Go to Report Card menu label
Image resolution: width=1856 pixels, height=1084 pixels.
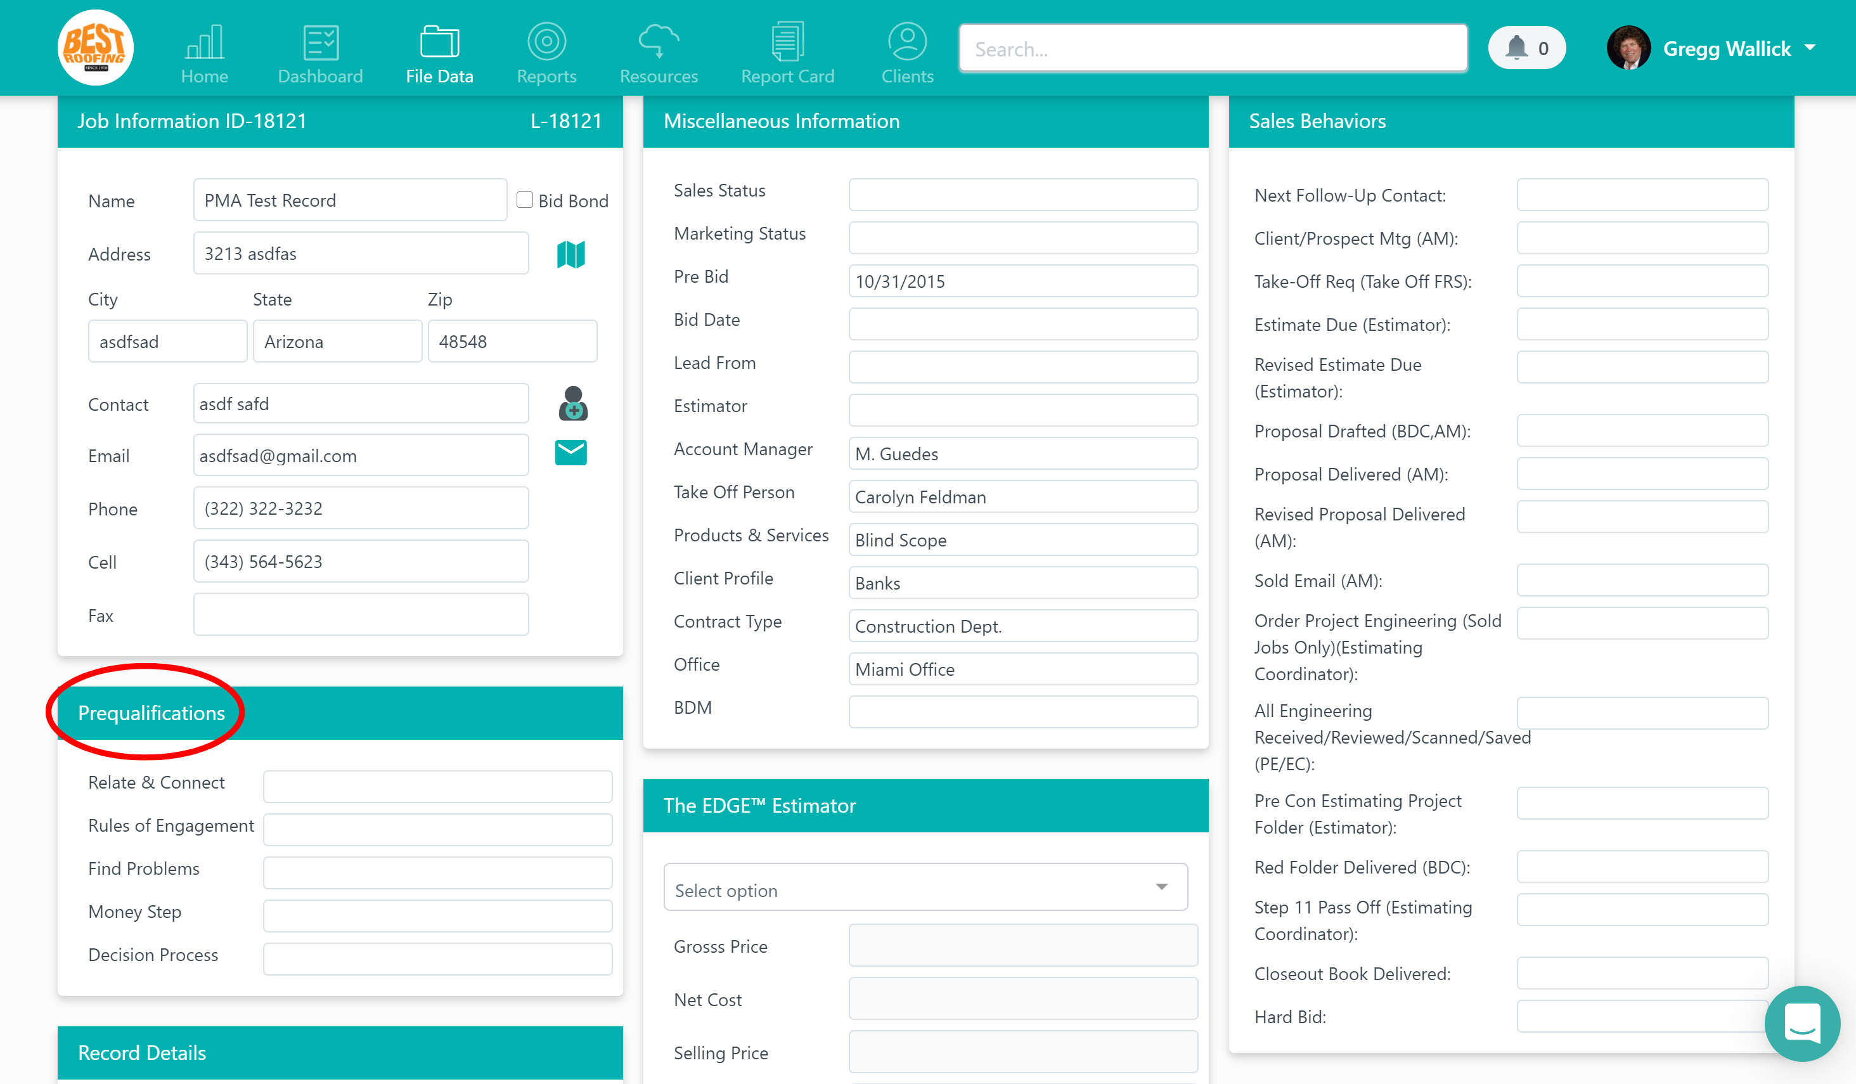(x=787, y=77)
